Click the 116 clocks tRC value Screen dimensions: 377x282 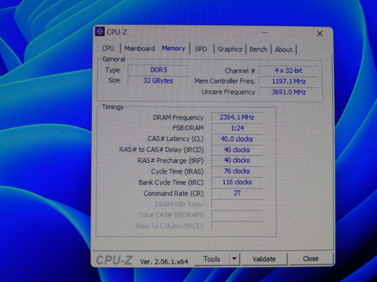237,182
